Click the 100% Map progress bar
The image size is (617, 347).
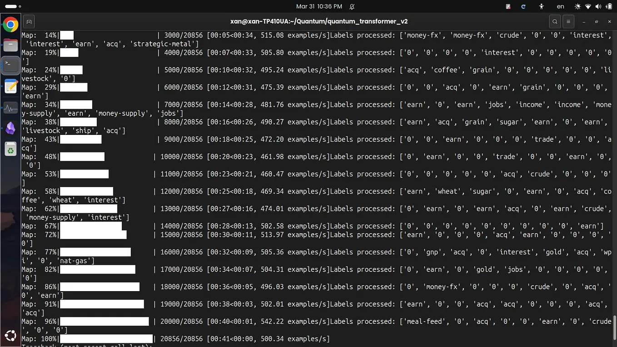click(x=107, y=338)
